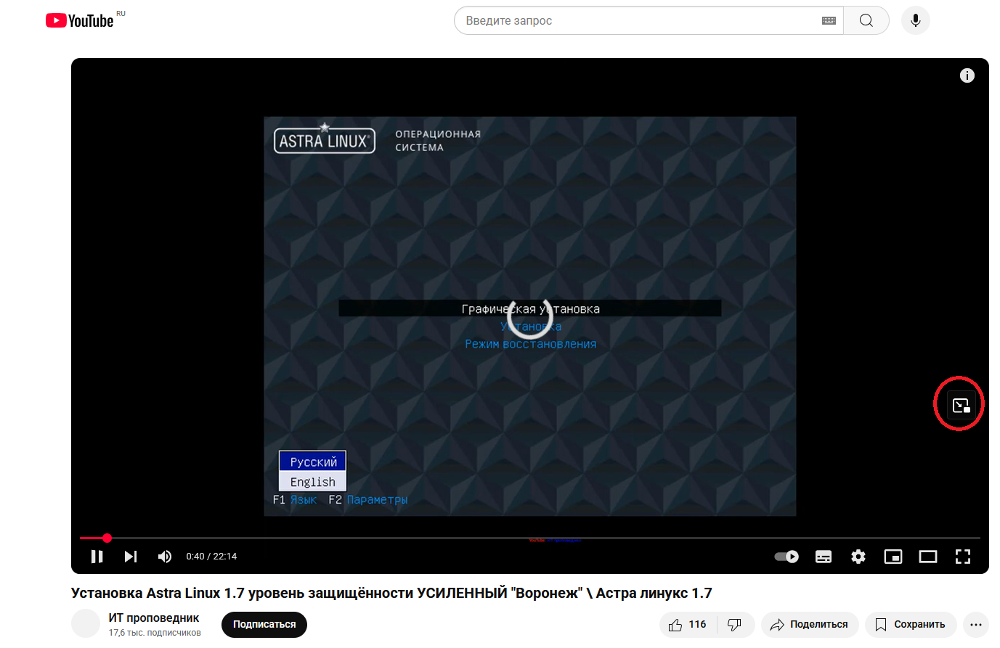This screenshot has height=648, width=1000.
Task: Turn on subtitles in player
Action: pyautogui.click(x=824, y=557)
